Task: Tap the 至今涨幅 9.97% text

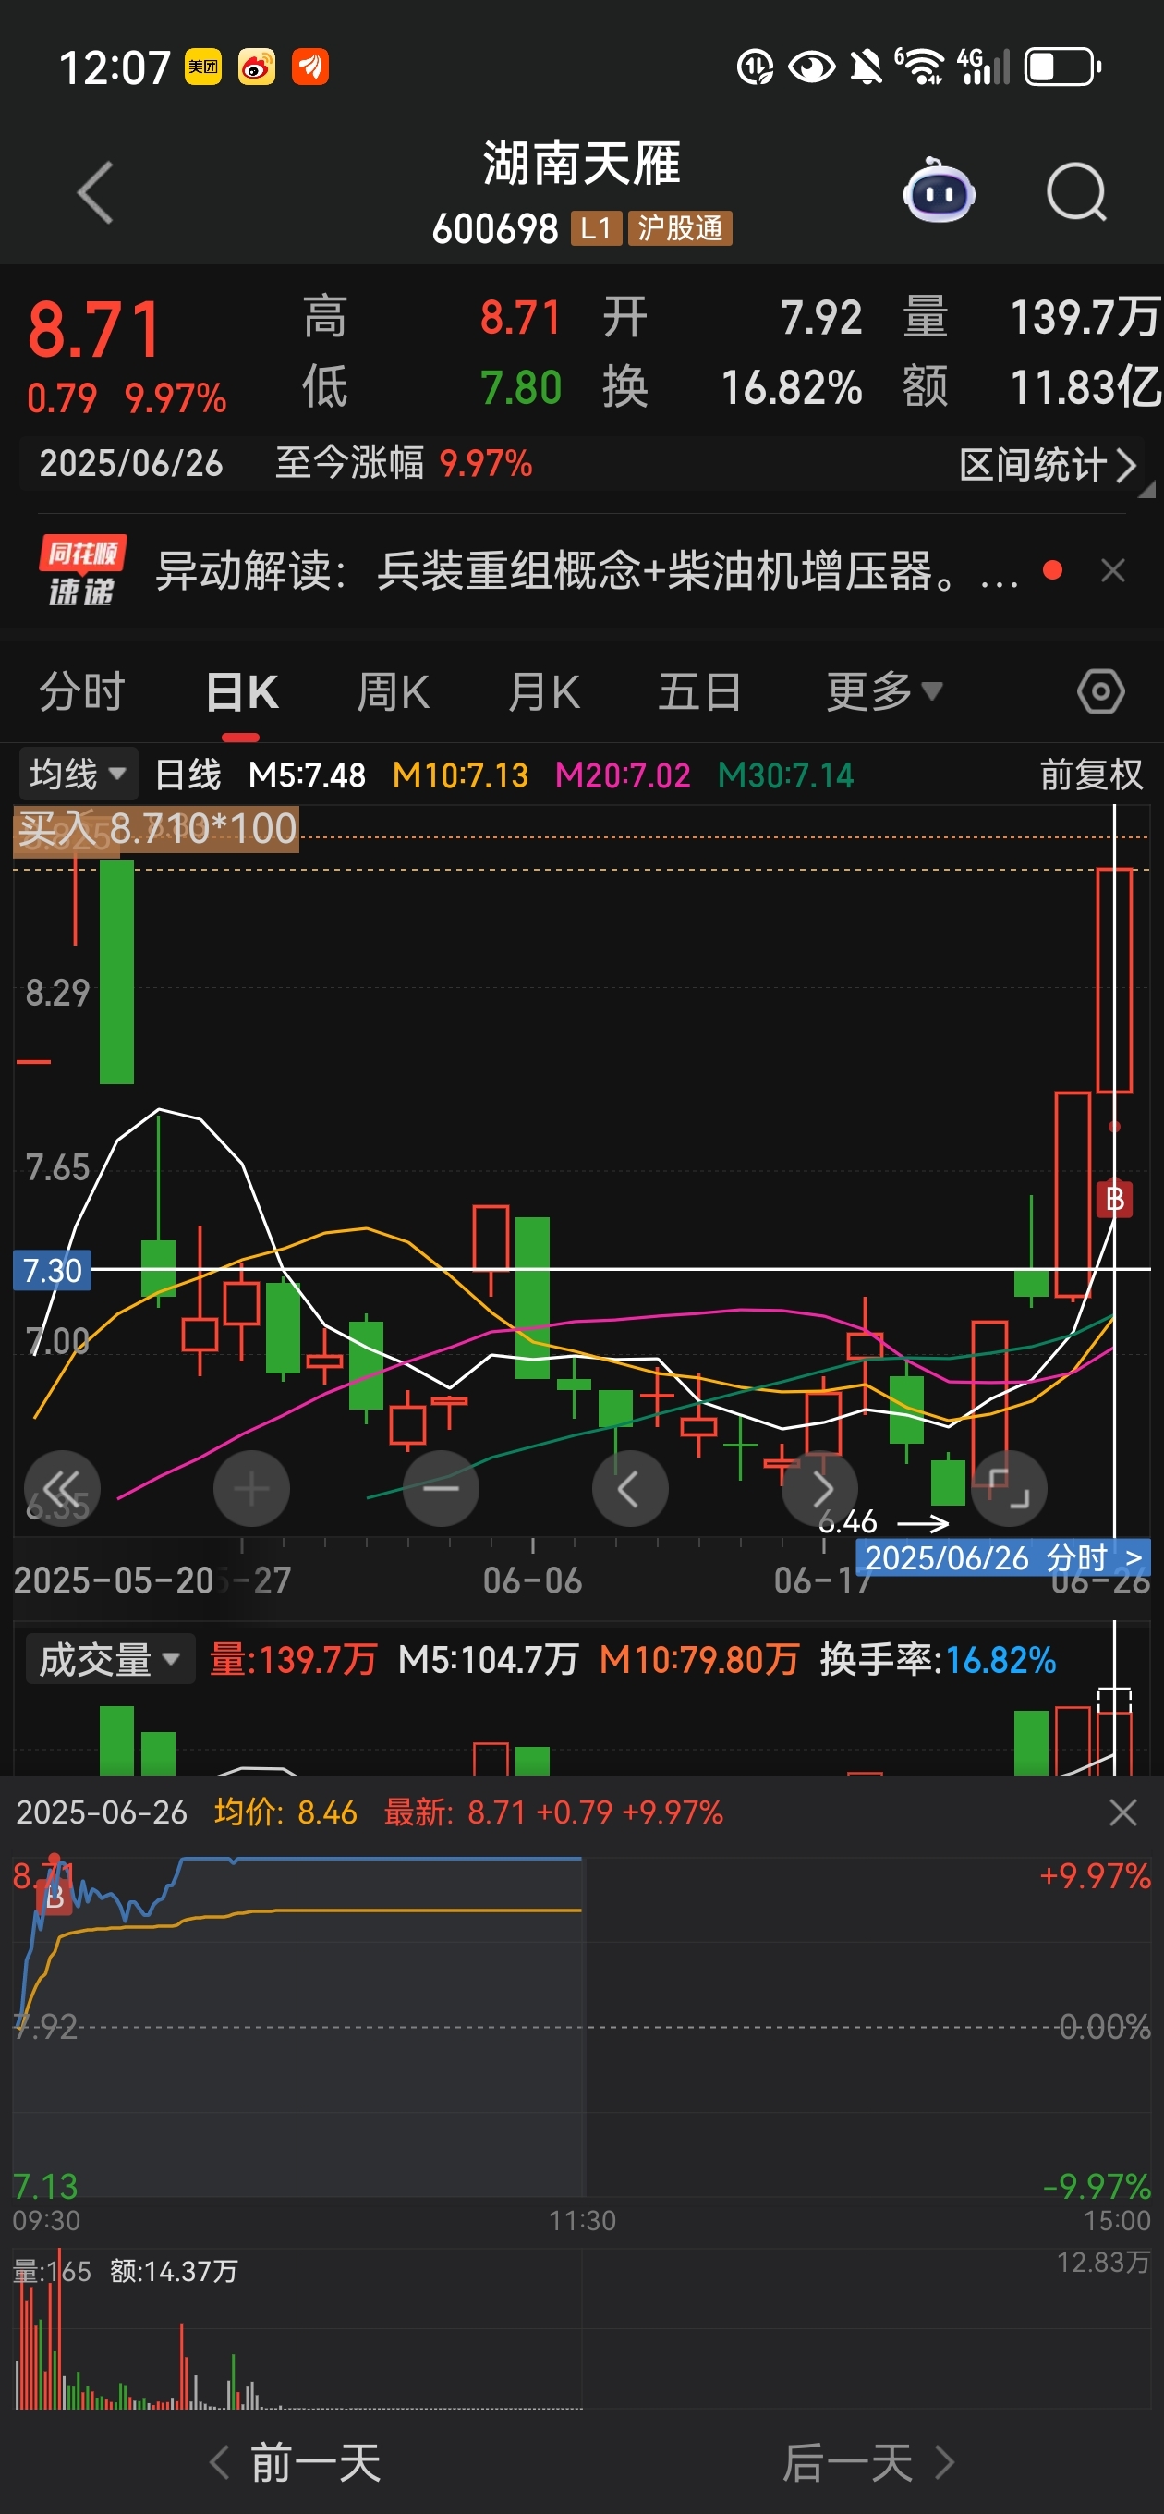Action: [x=403, y=464]
